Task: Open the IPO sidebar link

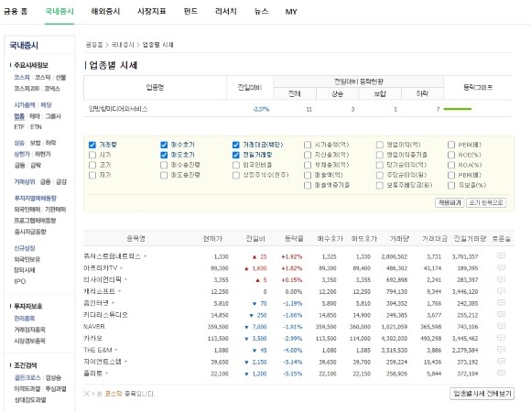Action: [20, 281]
